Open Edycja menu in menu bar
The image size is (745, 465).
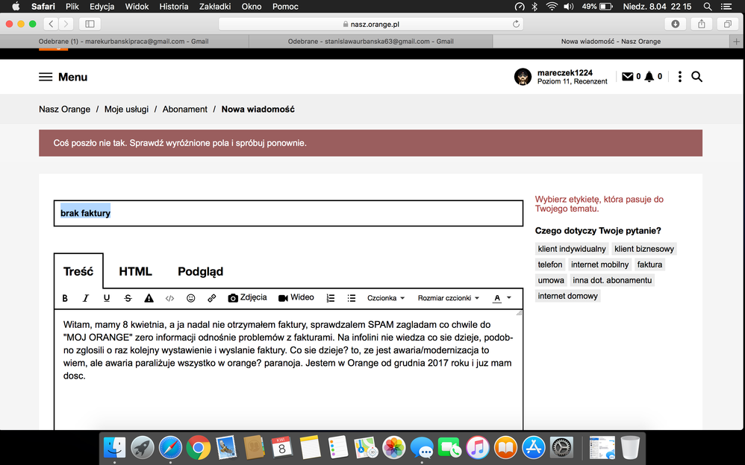[x=102, y=7]
